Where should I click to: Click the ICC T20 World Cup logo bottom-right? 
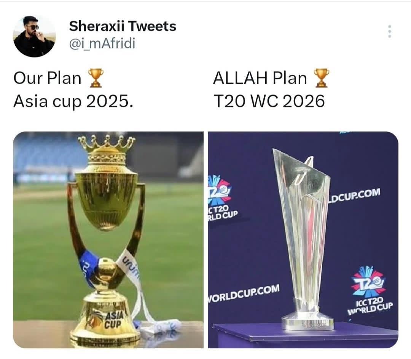[x=370, y=291]
